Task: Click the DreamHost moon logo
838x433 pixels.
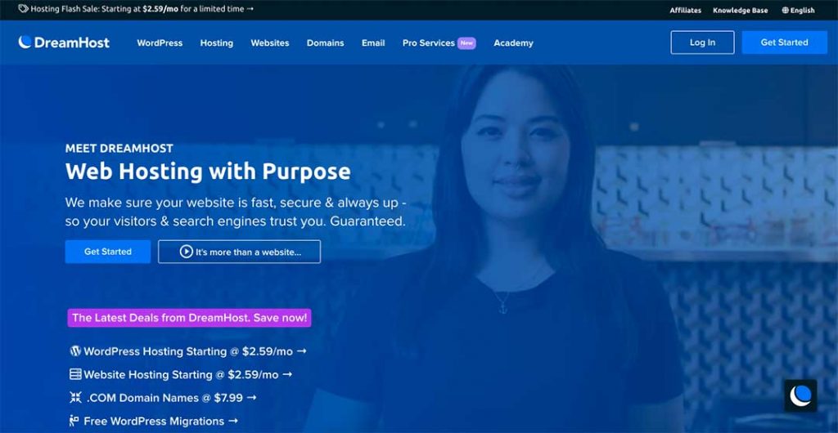Action: pyautogui.click(x=25, y=42)
